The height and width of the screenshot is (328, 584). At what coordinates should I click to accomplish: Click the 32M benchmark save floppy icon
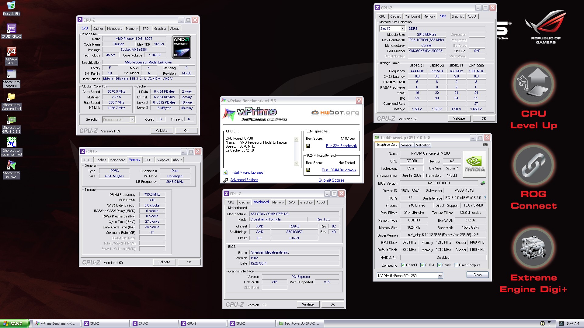point(308,146)
